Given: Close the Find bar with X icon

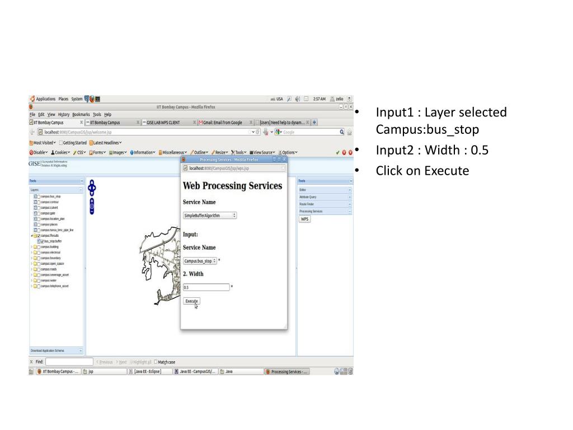Looking at the screenshot, I should click(x=31, y=362).
